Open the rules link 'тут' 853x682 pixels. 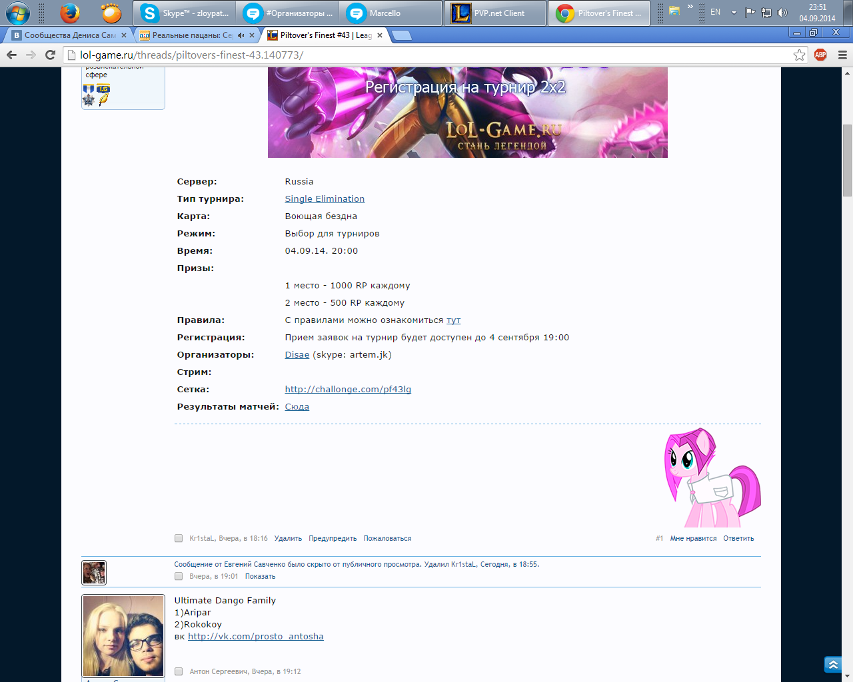pos(454,320)
